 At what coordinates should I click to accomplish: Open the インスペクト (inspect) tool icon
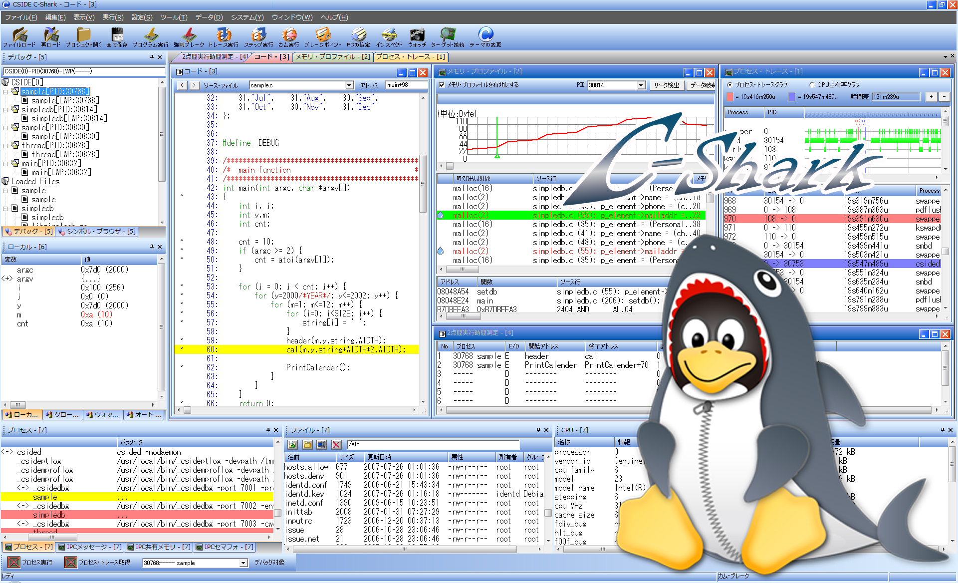389,34
